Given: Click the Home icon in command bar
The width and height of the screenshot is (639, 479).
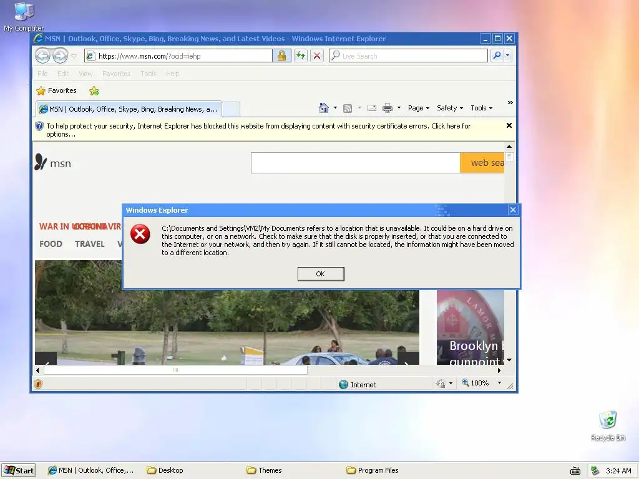Looking at the screenshot, I should (324, 108).
